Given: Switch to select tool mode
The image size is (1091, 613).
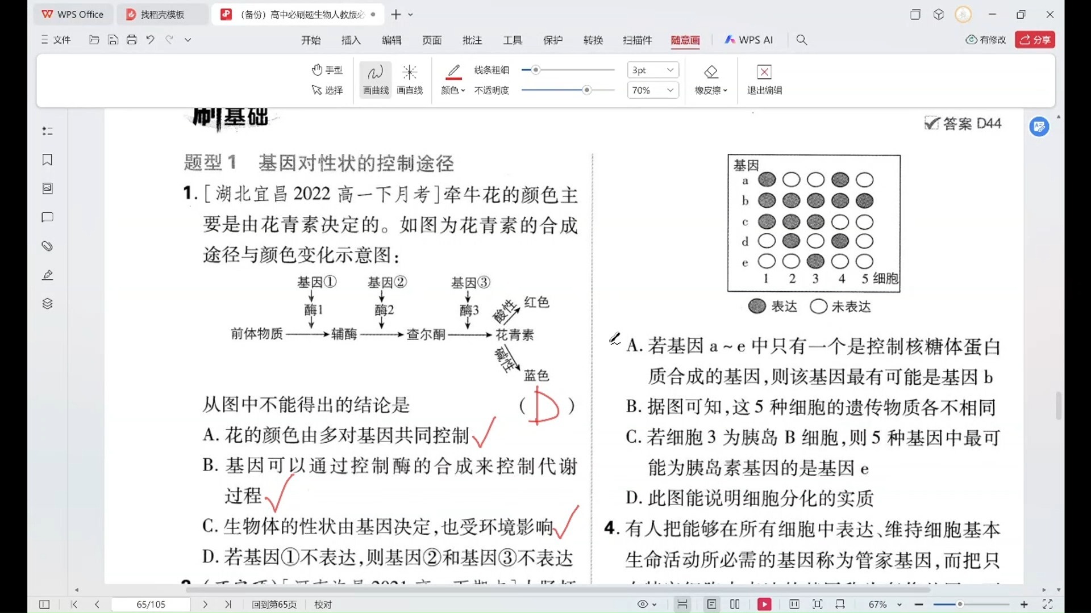Looking at the screenshot, I should [x=327, y=90].
